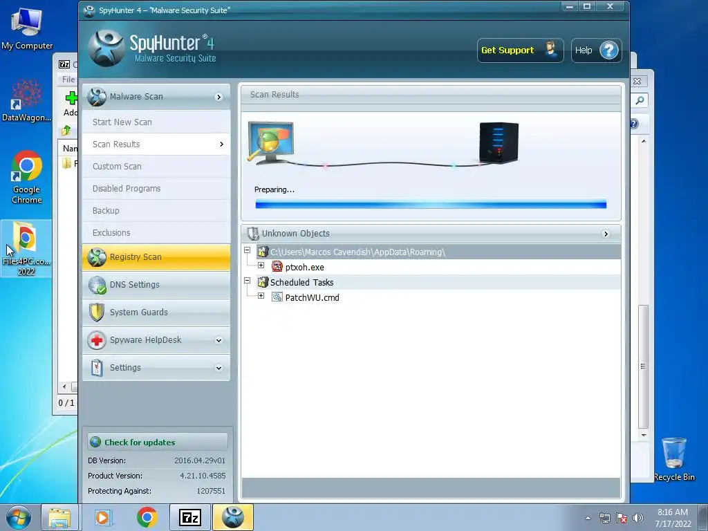708x531 pixels.
Task: Click the Get Support button
Action: click(x=520, y=50)
